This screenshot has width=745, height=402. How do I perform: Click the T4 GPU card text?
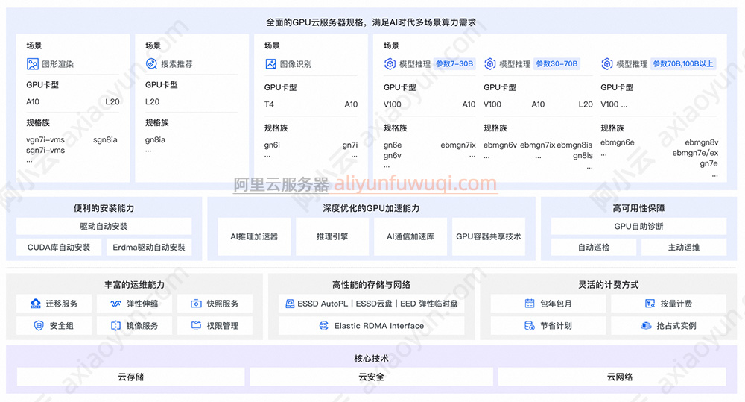pyautogui.click(x=269, y=104)
